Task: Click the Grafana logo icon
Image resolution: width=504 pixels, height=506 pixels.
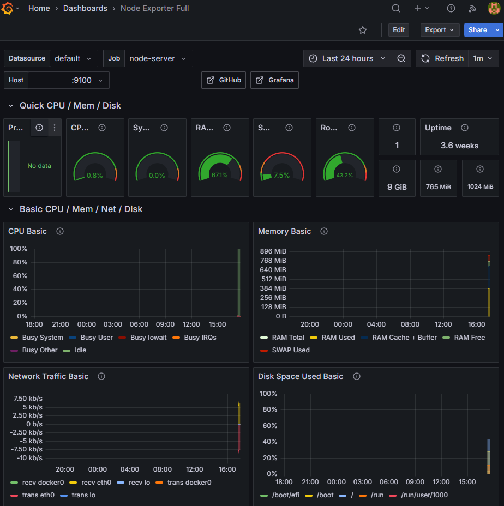Action: (x=7, y=8)
